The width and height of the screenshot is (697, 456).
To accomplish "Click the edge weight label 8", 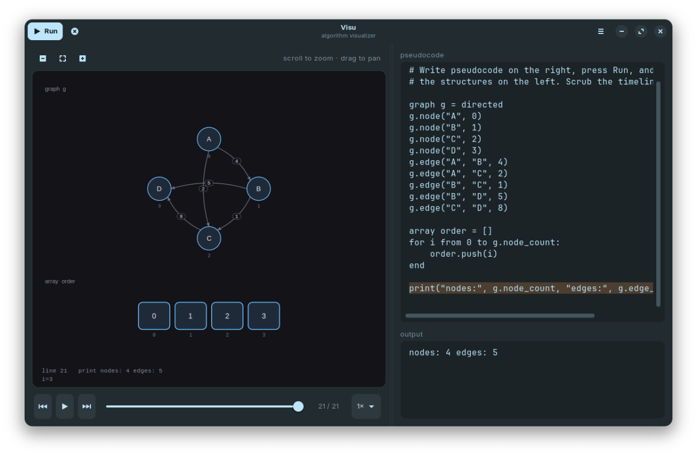I will pos(181,216).
